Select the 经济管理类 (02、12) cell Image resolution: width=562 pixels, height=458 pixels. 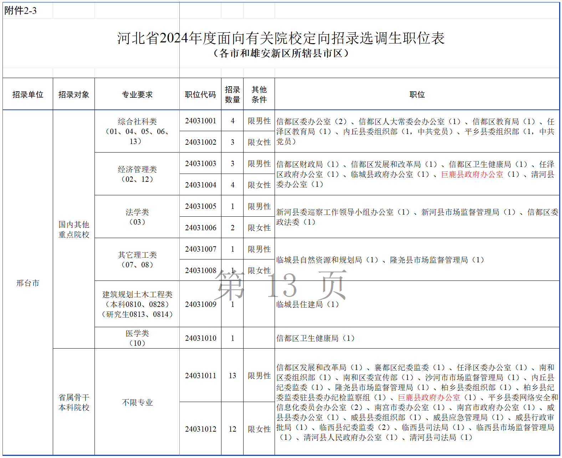[137, 174]
